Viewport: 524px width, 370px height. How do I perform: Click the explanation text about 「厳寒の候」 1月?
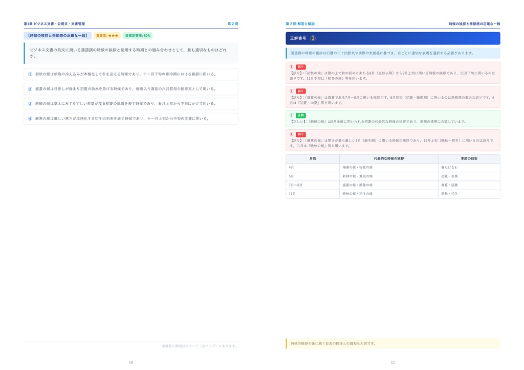click(x=391, y=143)
